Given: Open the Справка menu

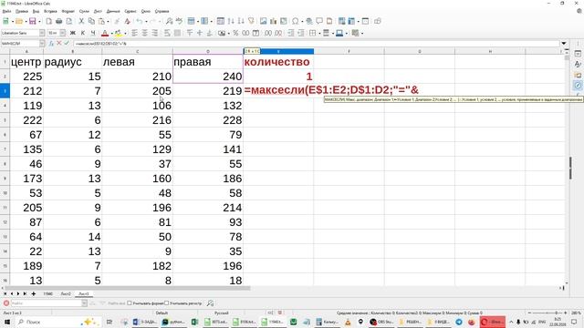Looking at the screenshot, I should [162, 11].
